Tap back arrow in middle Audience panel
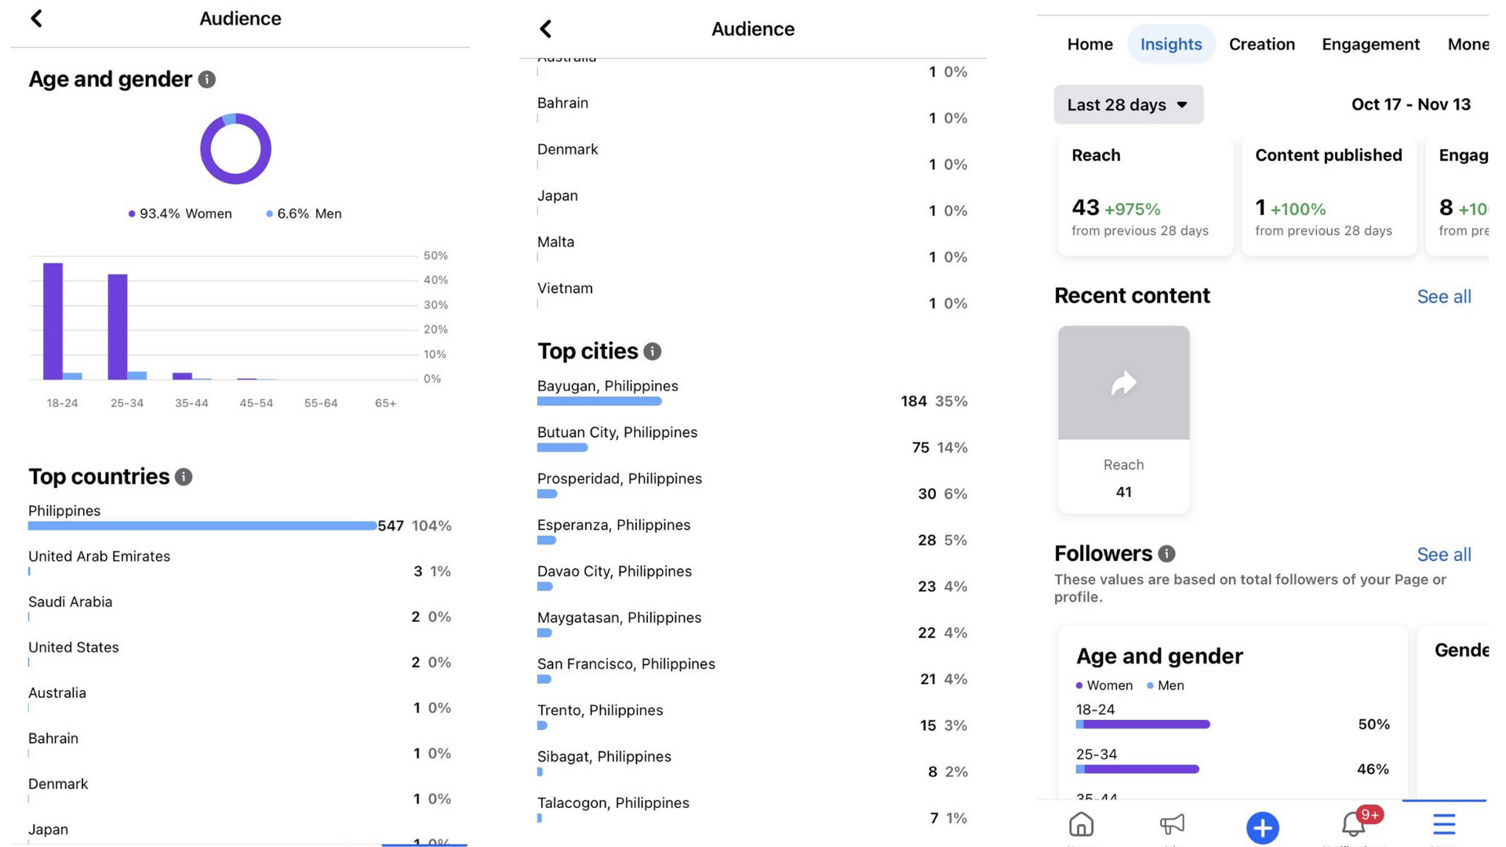The width and height of the screenshot is (1506, 847). coord(546,29)
